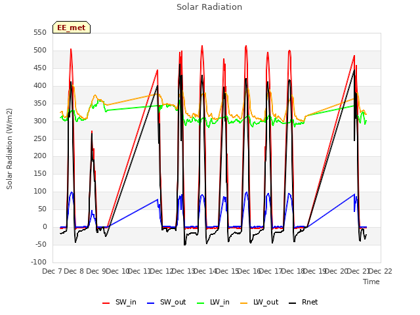420x315 pixels.
Task: Click the SW_in red legend swatch
Action: 106,303
